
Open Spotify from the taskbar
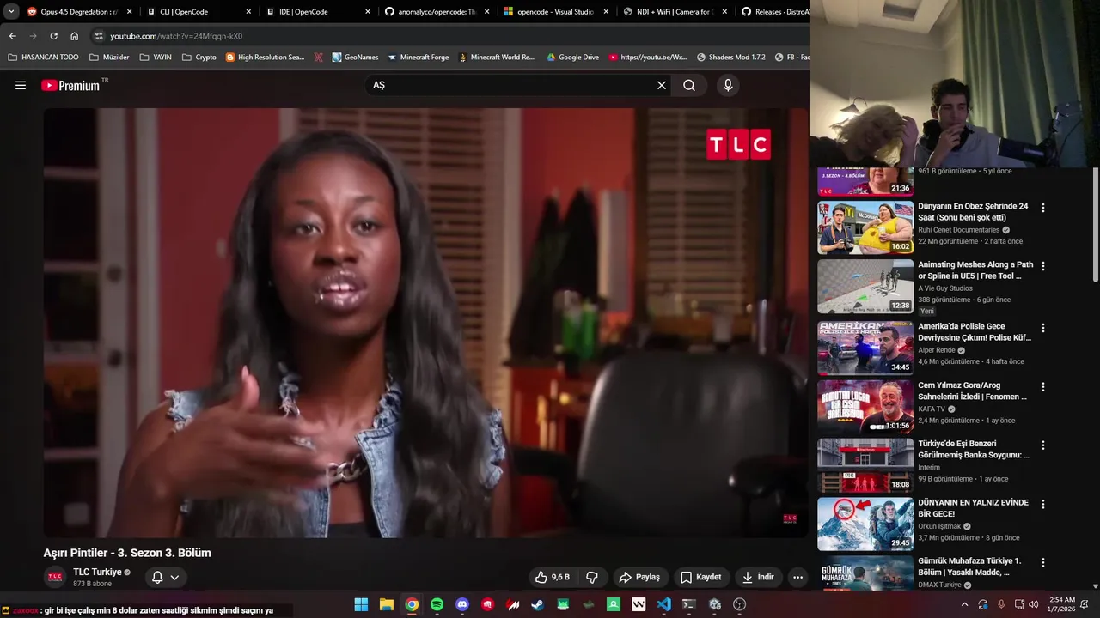pos(437,604)
